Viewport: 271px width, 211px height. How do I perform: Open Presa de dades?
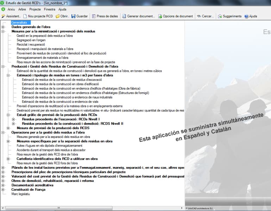pyautogui.click(x=105, y=16)
